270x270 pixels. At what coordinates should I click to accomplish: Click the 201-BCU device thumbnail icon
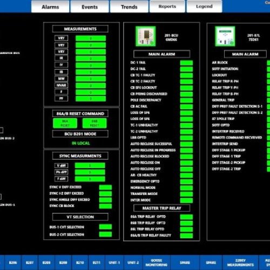146,36
